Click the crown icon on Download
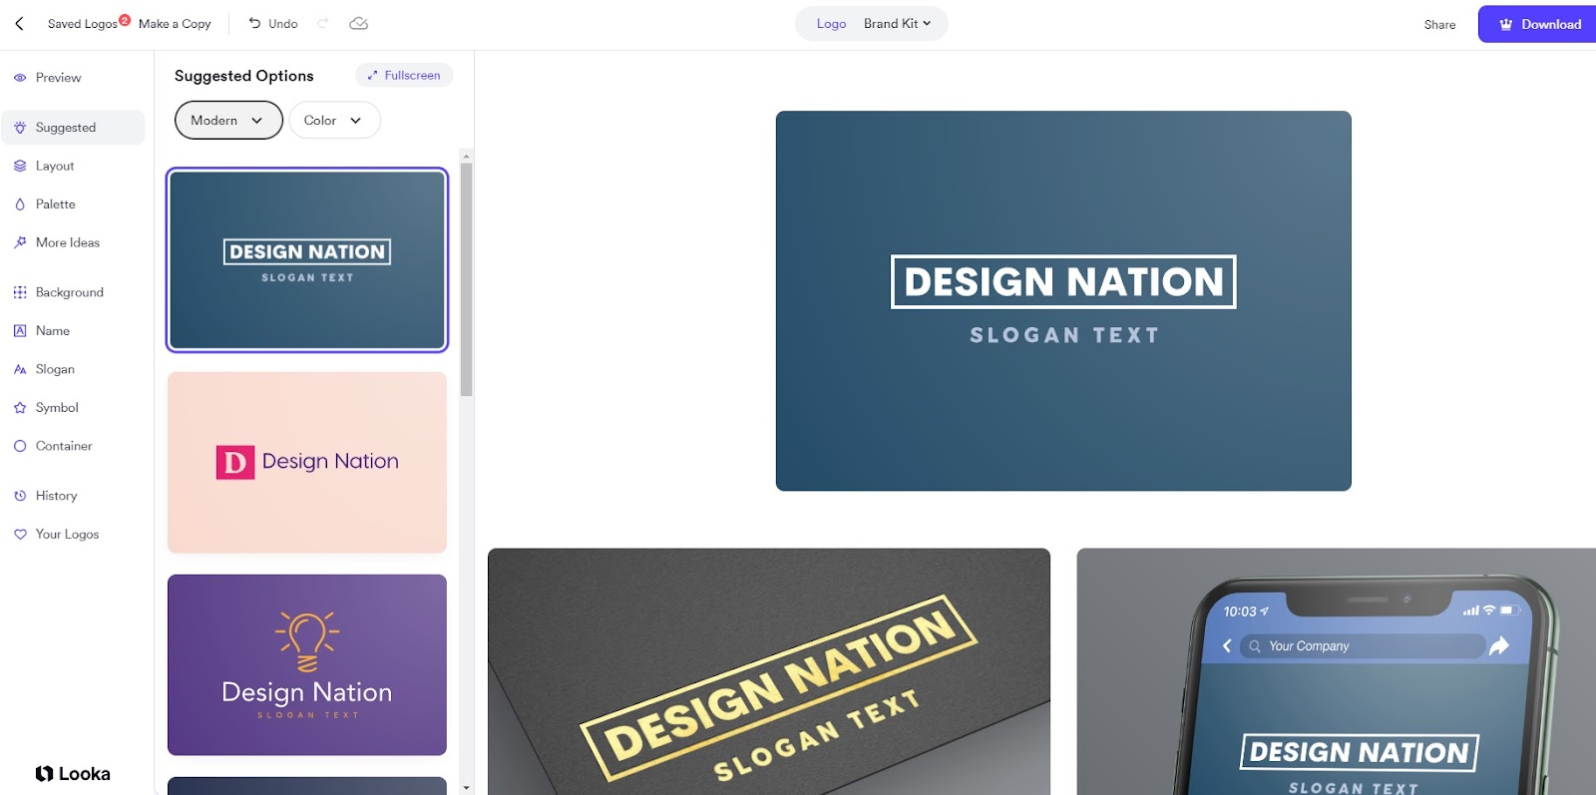Image resolution: width=1596 pixels, height=795 pixels. pyautogui.click(x=1506, y=24)
